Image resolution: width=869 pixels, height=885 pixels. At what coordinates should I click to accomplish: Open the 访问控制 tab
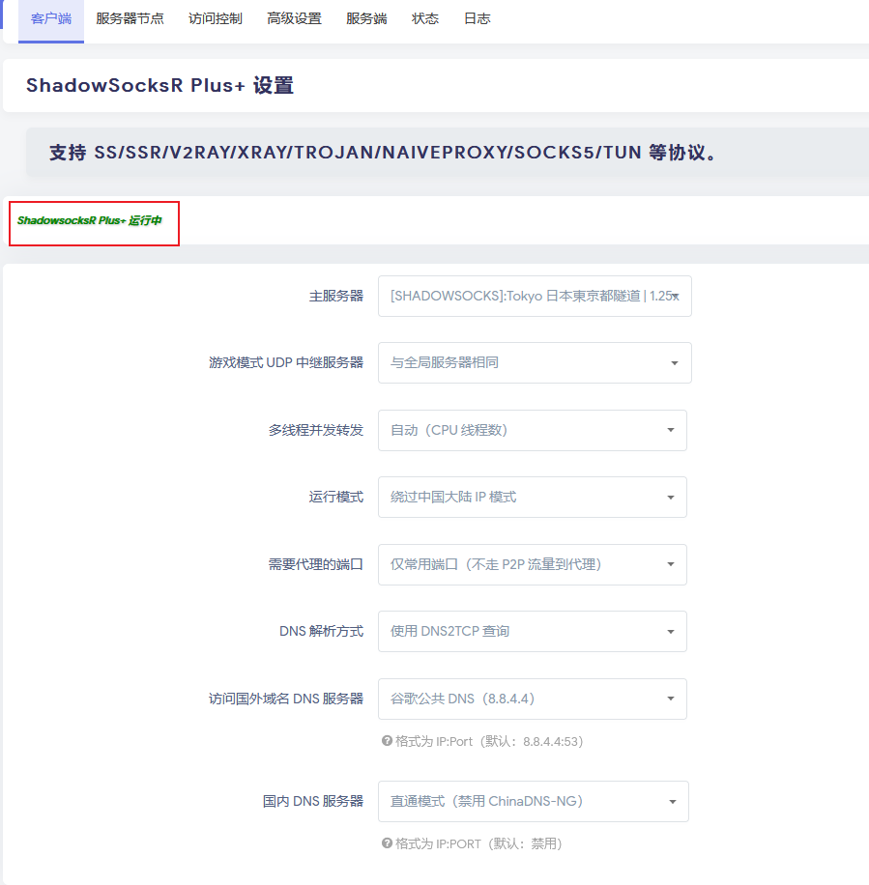click(x=216, y=18)
